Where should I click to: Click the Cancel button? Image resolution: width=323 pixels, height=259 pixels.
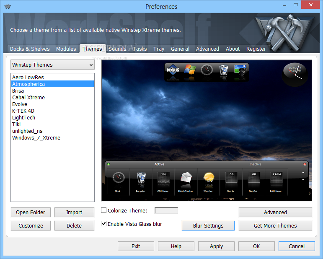(x=297, y=246)
